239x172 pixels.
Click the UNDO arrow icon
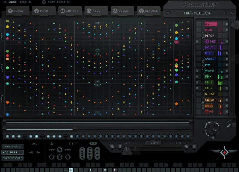point(4,2)
